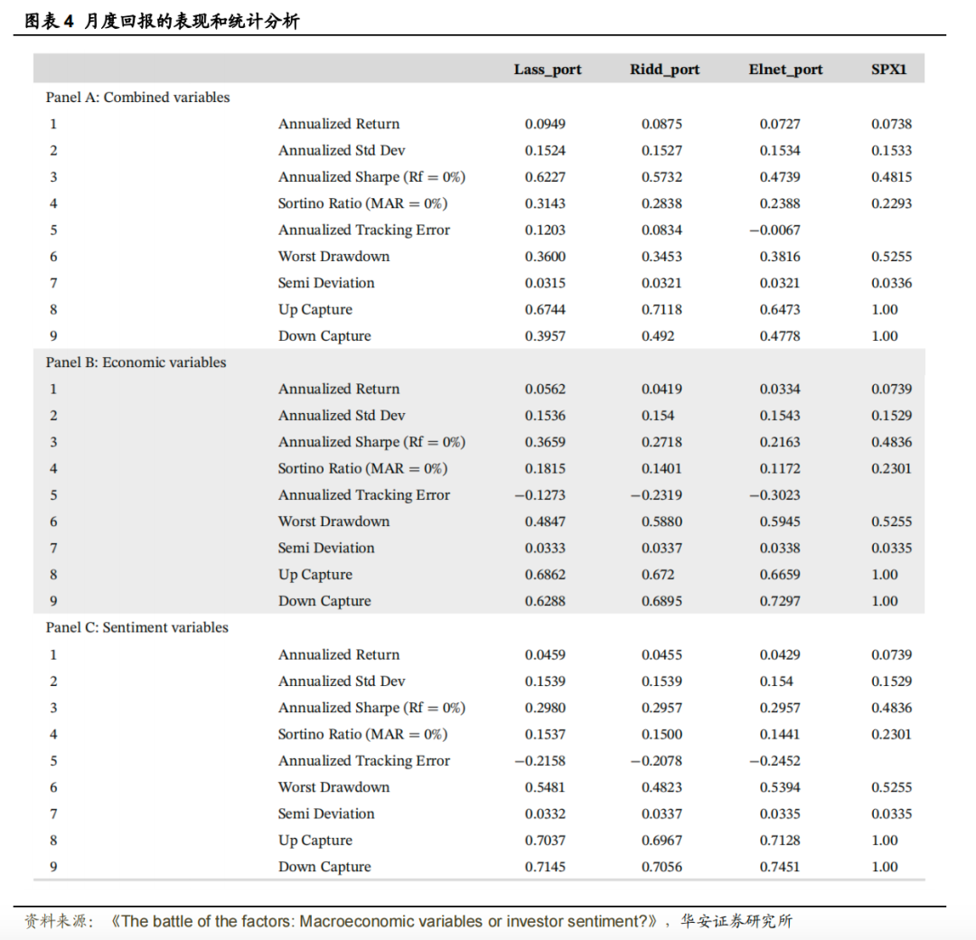Click the SPX1 column header
The height and width of the screenshot is (940, 976).
888,69
